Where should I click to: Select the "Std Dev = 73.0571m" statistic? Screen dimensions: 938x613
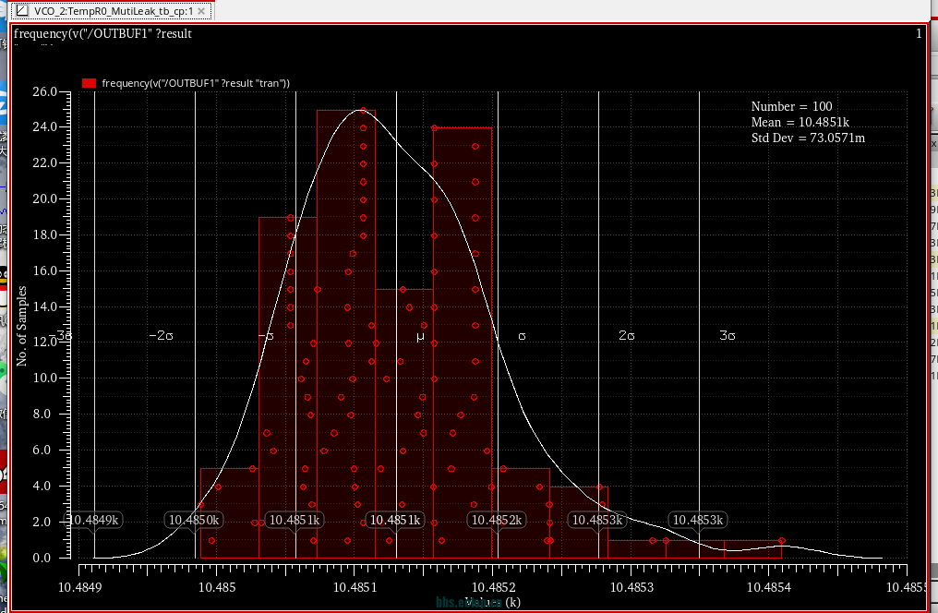coord(808,138)
